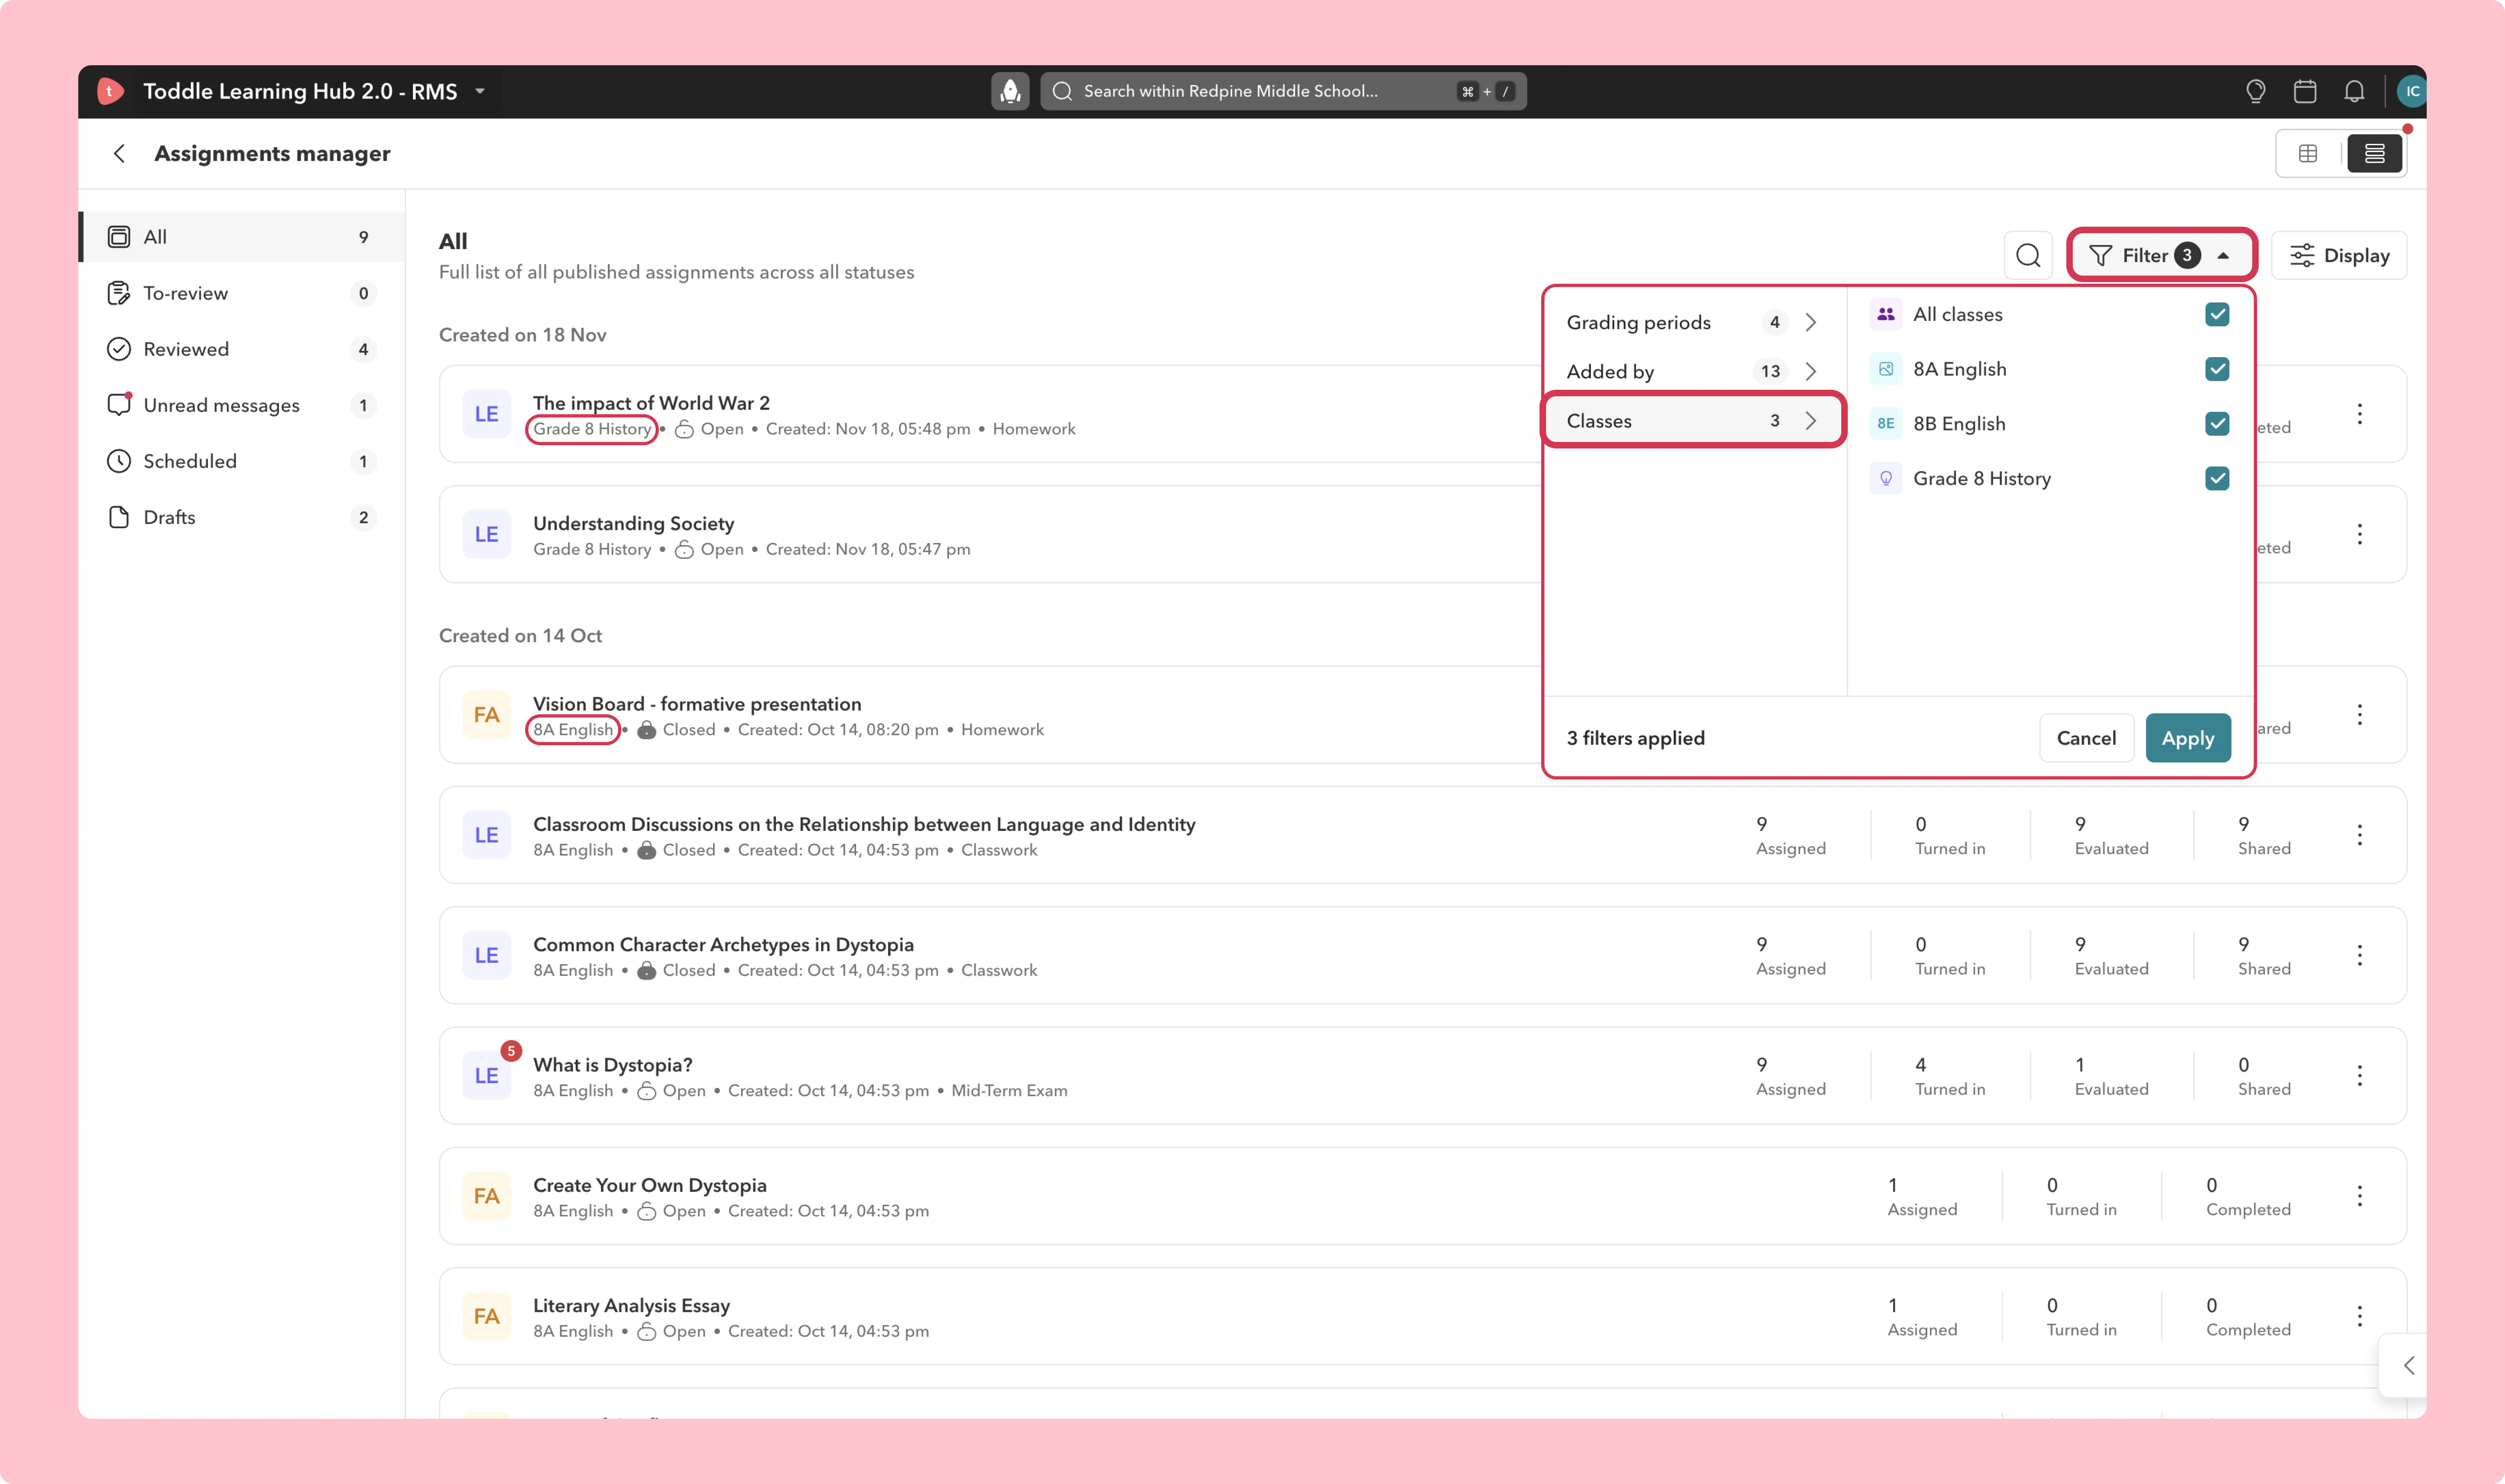Open Understanding Society assignment
Screen dimensions: 2505x1484
633,523
